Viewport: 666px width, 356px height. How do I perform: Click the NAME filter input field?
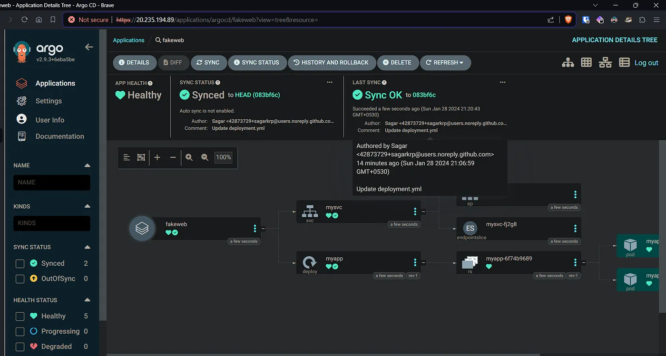pyautogui.click(x=52, y=183)
